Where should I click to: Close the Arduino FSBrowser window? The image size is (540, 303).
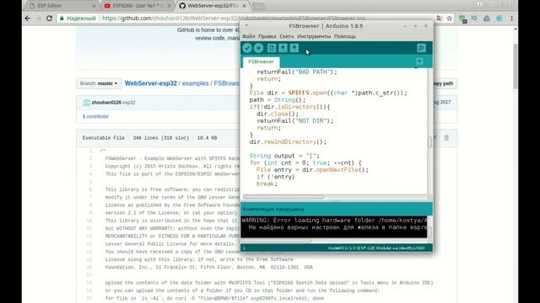426,26
